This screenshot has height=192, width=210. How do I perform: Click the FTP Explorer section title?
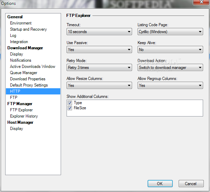[x=78, y=16]
